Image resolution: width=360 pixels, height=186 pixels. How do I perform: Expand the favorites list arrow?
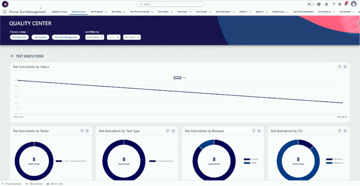[313, 4]
